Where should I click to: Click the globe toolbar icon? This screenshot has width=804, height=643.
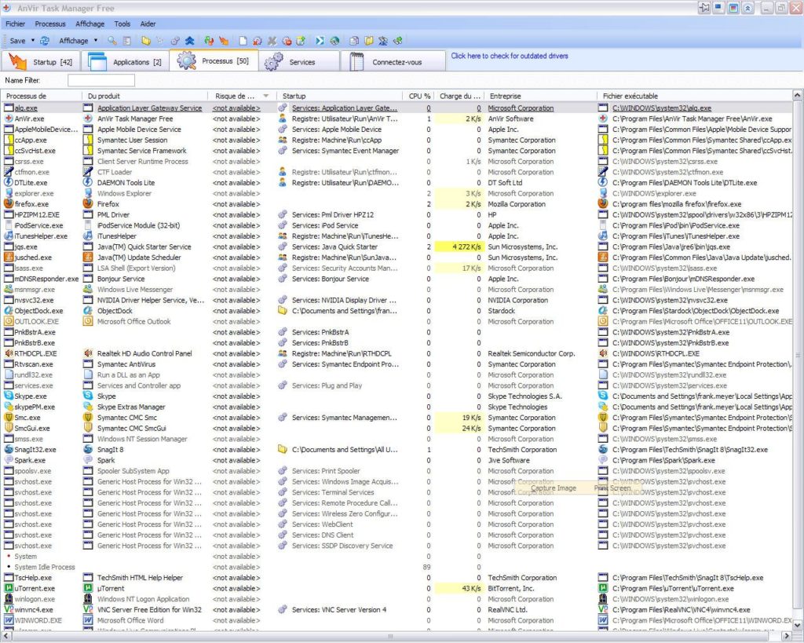click(x=334, y=41)
